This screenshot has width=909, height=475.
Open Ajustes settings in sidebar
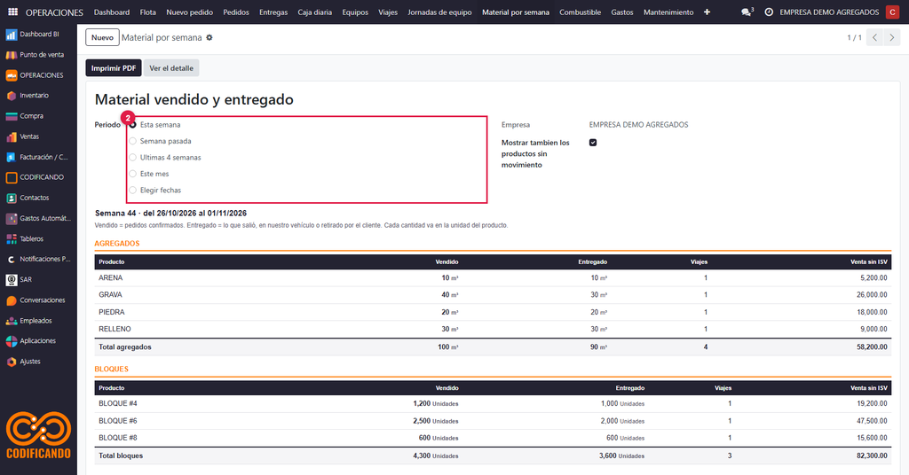point(38,362)
